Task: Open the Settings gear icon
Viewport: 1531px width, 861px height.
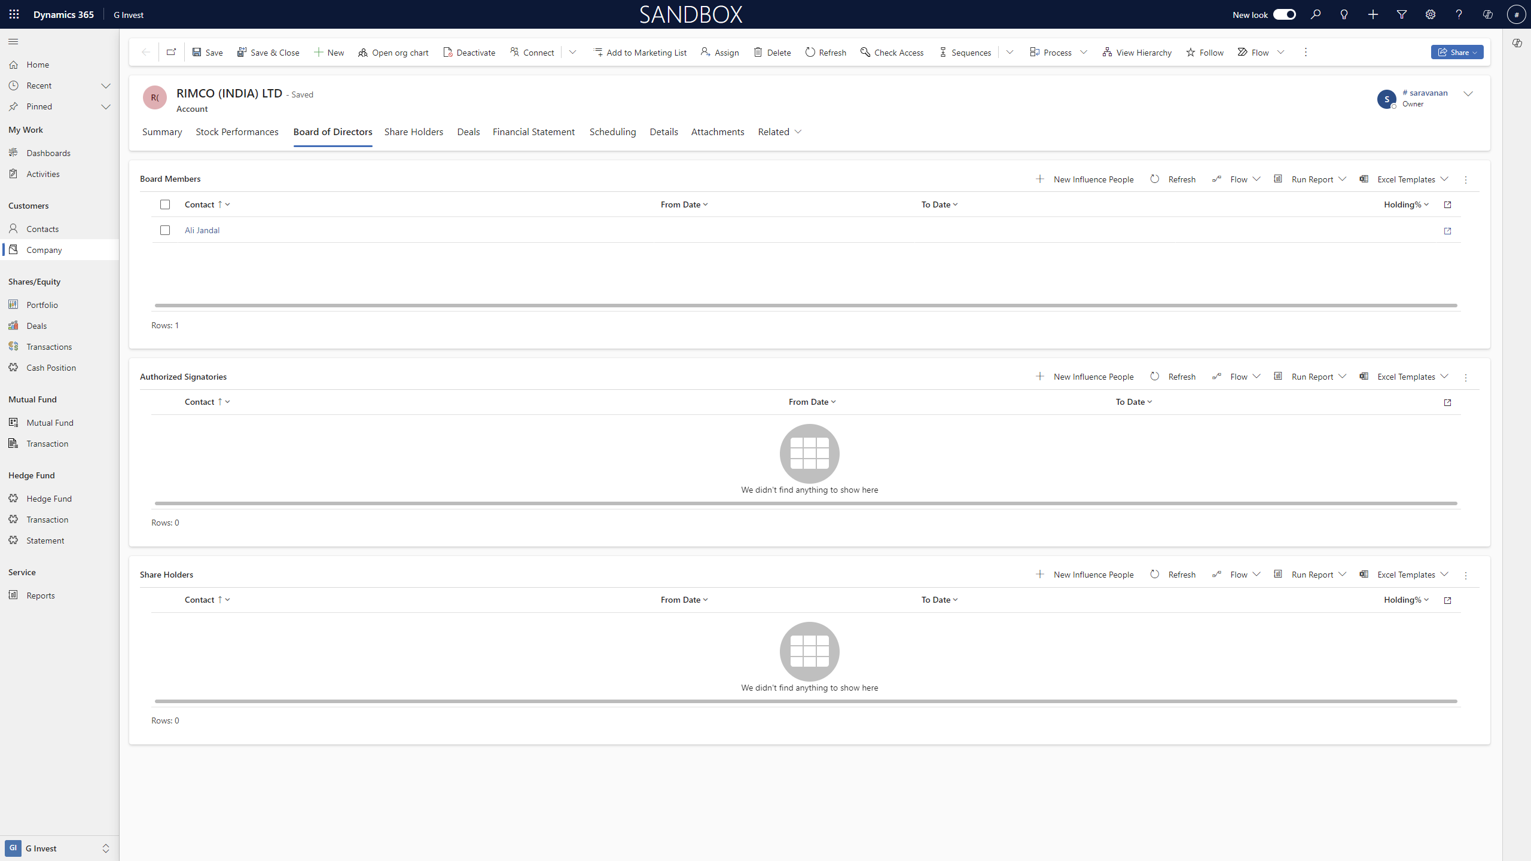Action: (1430, 14)
